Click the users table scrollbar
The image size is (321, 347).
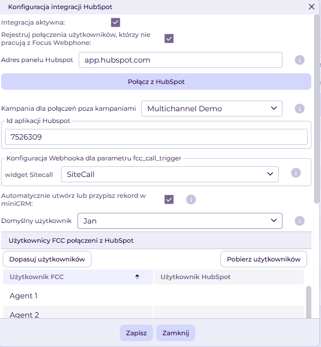click(309, 303)
